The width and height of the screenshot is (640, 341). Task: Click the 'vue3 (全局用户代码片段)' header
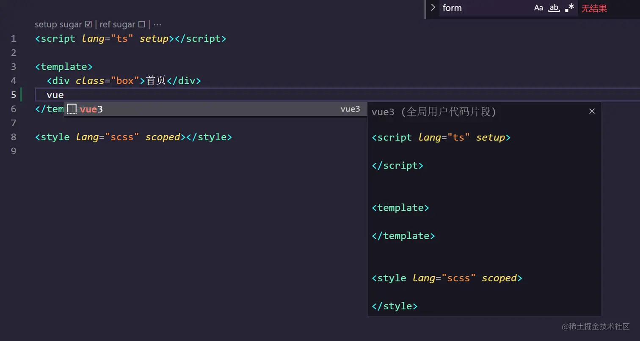pos(434,112)
